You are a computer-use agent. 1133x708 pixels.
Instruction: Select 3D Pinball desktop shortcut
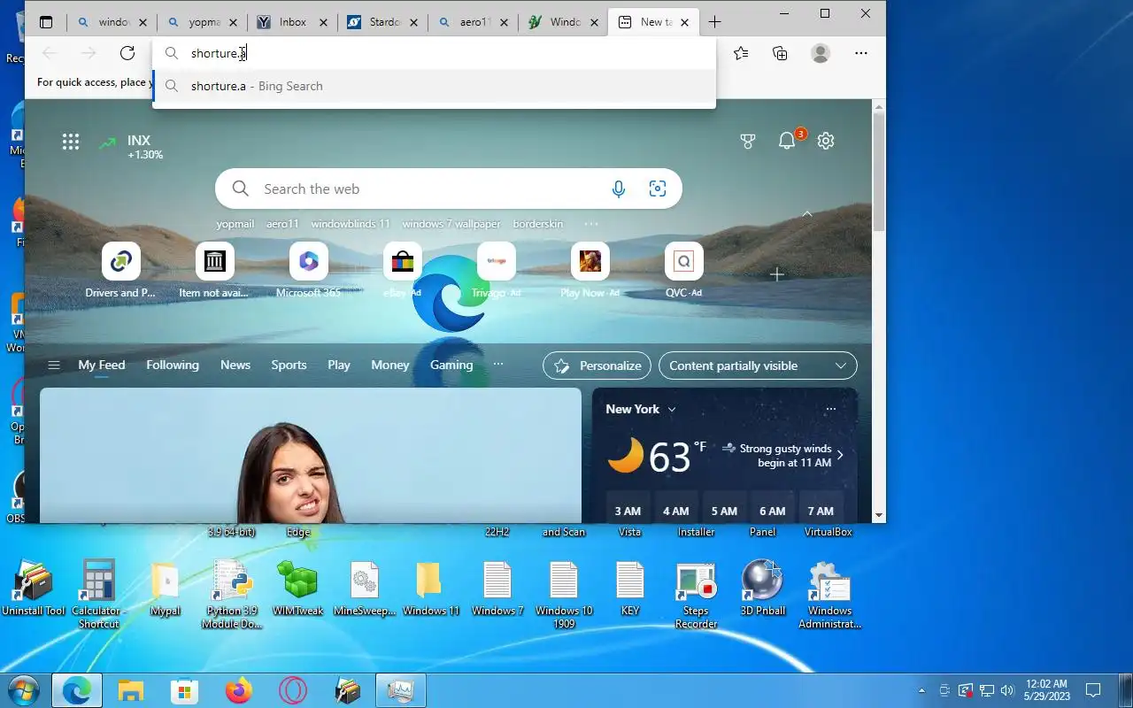point(763,589)
